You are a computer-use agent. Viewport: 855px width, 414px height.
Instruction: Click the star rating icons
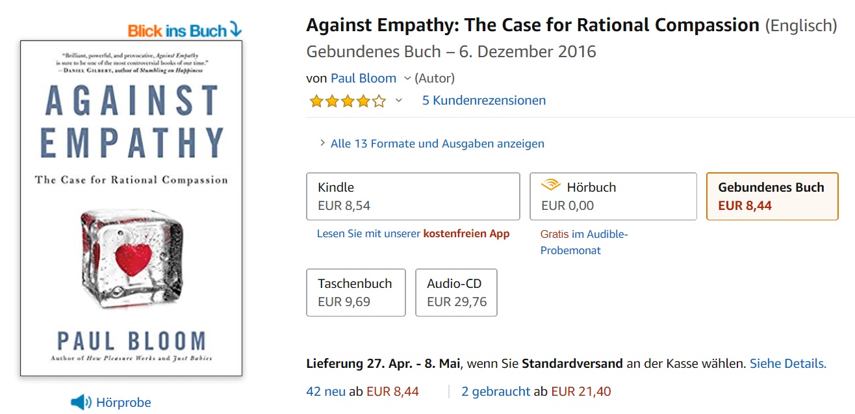pyautogui.click(x=348, y=101)
